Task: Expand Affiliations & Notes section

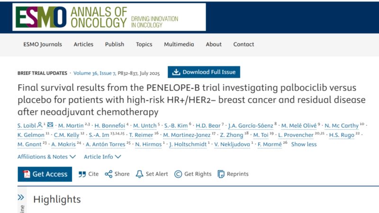Action: 46,157
